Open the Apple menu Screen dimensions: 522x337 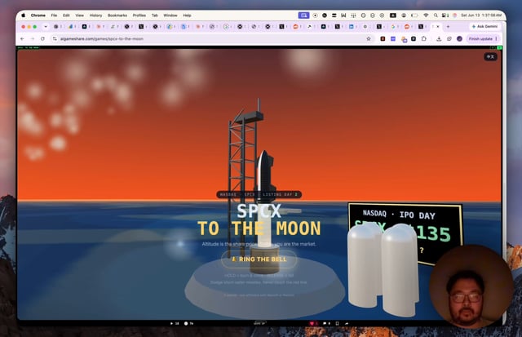pyautogui.click(x=24, y=16)
